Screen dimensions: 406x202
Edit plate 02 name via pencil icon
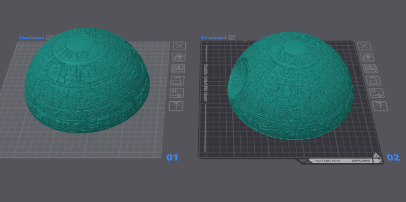[x=232, y=37]
